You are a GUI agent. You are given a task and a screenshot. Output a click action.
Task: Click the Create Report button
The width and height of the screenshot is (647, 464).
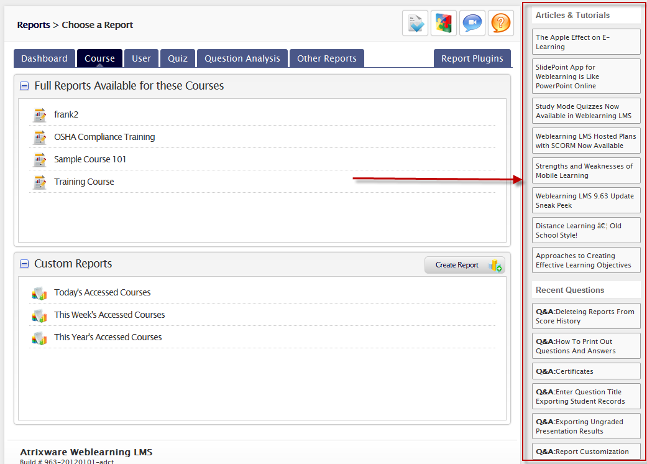[x=465, y=265]
